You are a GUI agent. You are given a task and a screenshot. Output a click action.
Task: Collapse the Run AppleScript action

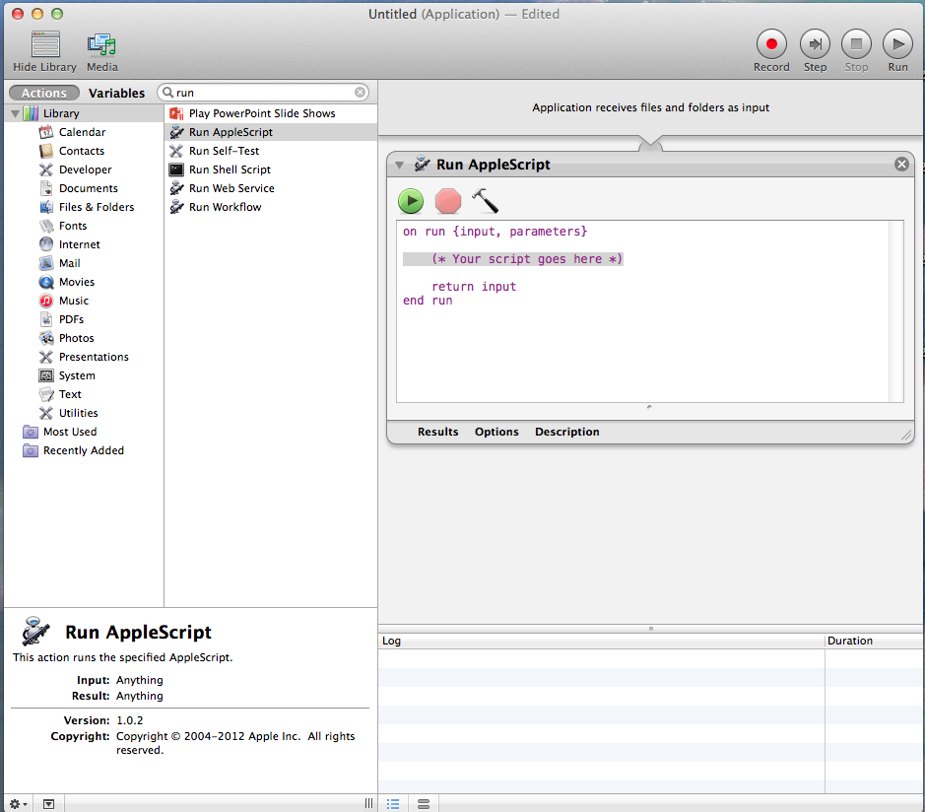400,165
